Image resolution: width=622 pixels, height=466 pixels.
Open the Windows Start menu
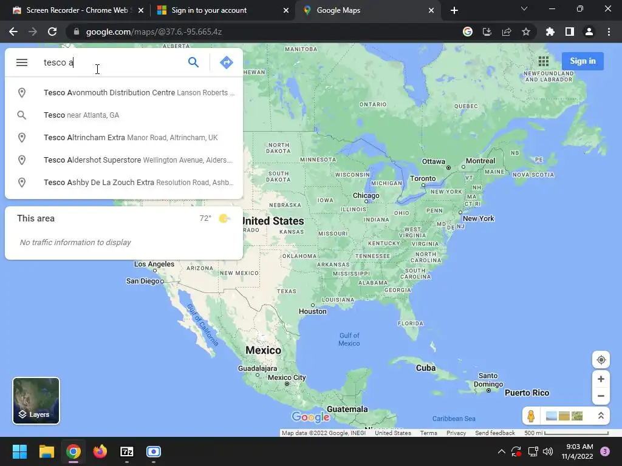click(x=19, y=451)
